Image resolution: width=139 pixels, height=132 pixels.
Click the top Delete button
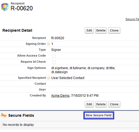click(101, 30)
